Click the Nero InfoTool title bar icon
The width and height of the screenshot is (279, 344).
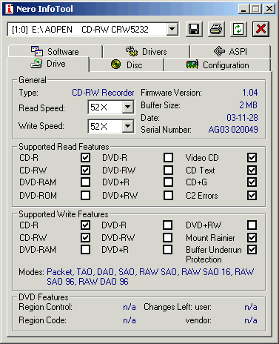click(9, 9)
